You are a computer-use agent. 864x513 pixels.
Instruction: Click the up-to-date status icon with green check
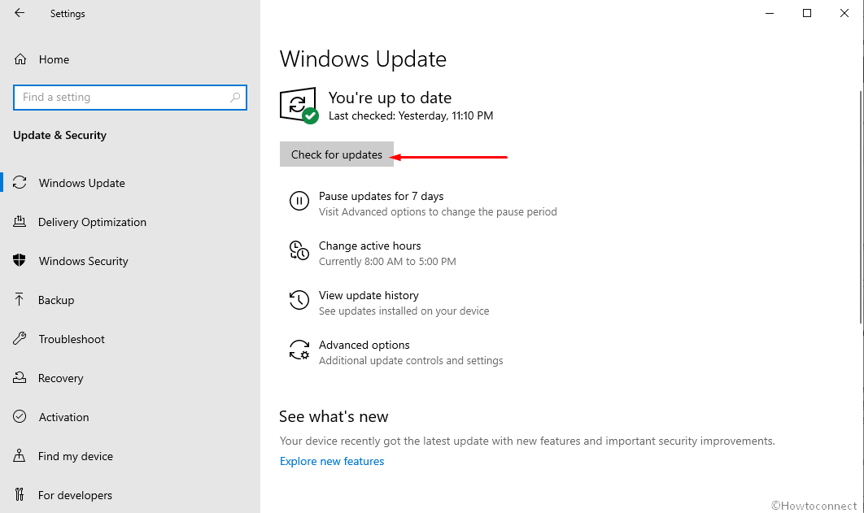299,106
